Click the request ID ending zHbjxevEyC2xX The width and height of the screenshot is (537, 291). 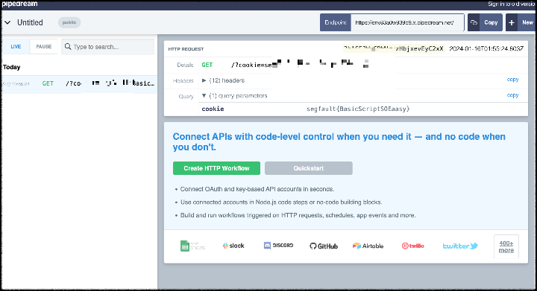tap(394, 49)
